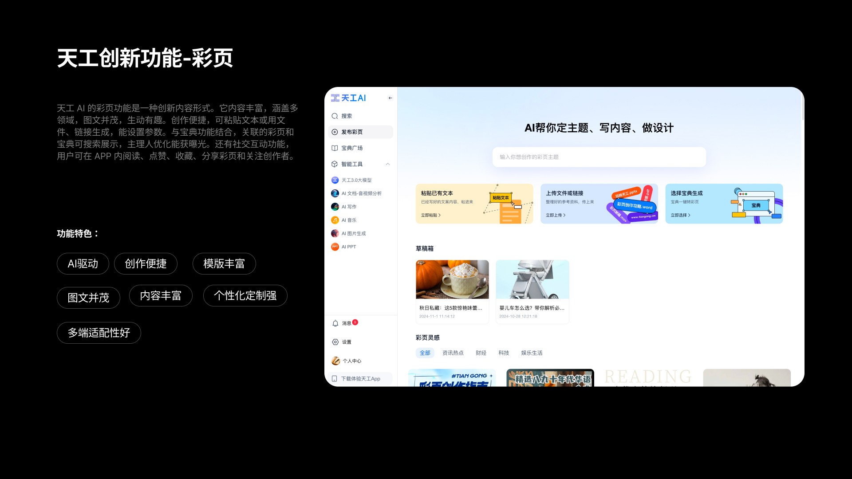The width and height of the screenshot is (852, 479).
Task: Collapse the sidebar with arrow button
Action: coord(390,98)
